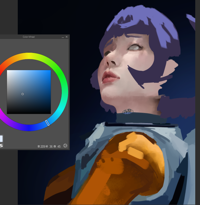Screen dimensions: 200x205
Task: Click the Color Wheel panel title
Action: (29, 37)
